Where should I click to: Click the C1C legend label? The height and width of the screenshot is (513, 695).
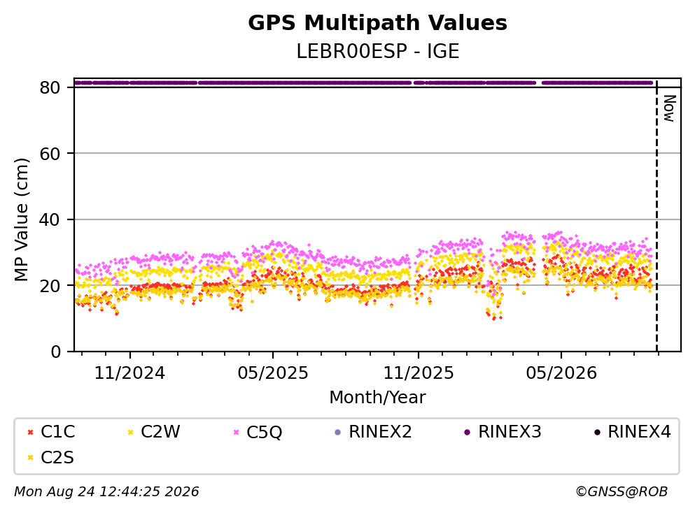[57, 432]
